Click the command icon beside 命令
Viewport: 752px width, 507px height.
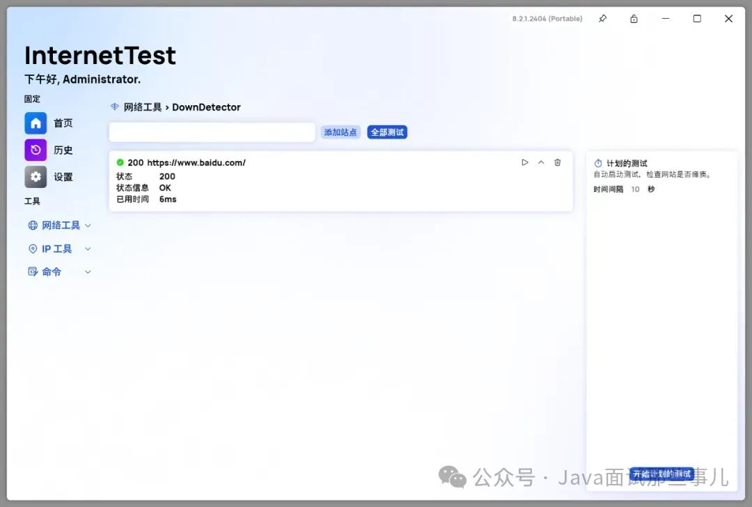point(33,272)
